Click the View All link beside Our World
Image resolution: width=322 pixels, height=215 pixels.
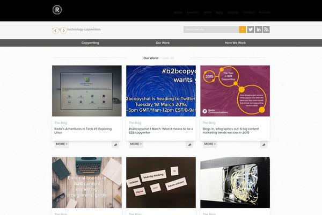click(168, 58)
